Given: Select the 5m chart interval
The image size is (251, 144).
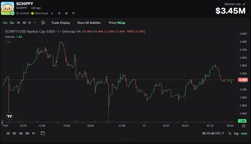Looking at the screenshot, I should (x=12, y=23).
